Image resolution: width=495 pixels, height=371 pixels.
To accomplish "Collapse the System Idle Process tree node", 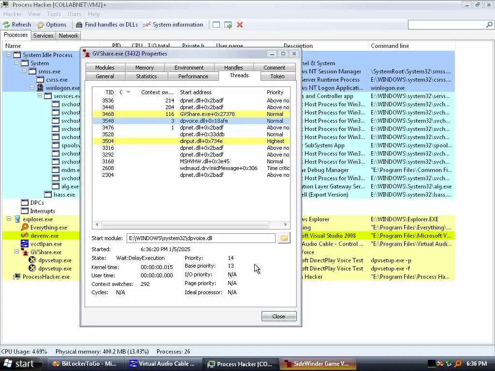I will 9,54.
